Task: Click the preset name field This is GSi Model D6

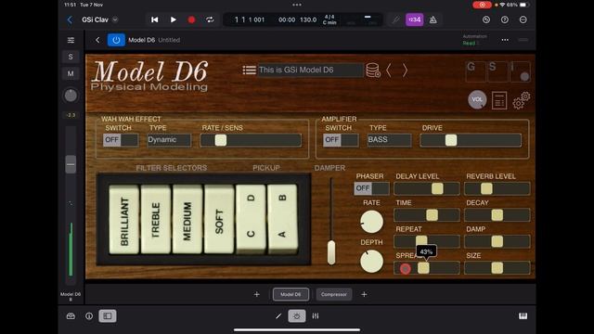Action: point(310,71)
